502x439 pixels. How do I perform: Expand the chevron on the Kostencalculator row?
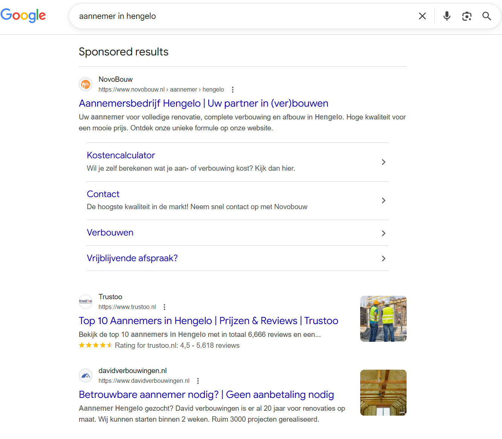tap(384, 162)
